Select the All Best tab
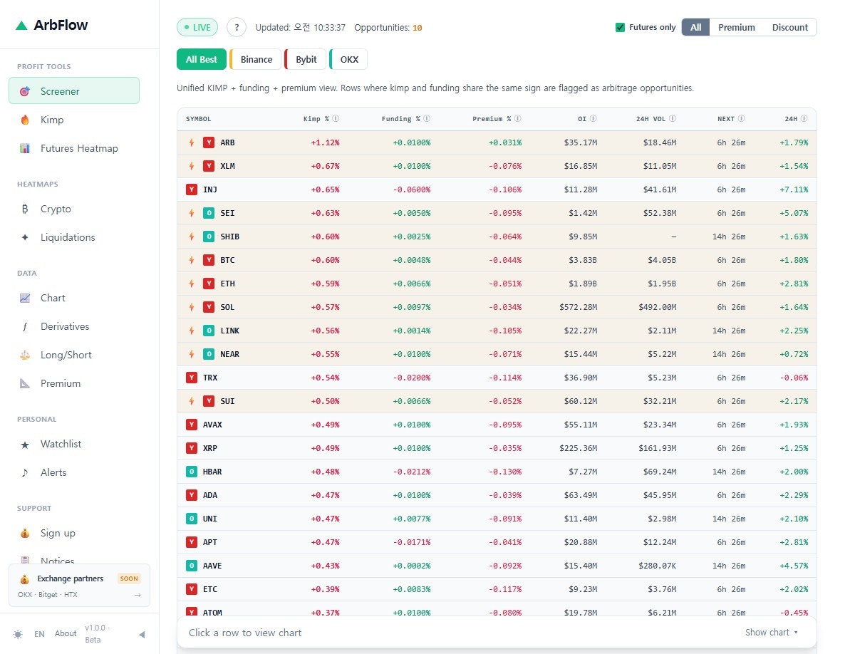Image resolution: width=845 pixels, height=654 pixels. click(x=202, y=59)
